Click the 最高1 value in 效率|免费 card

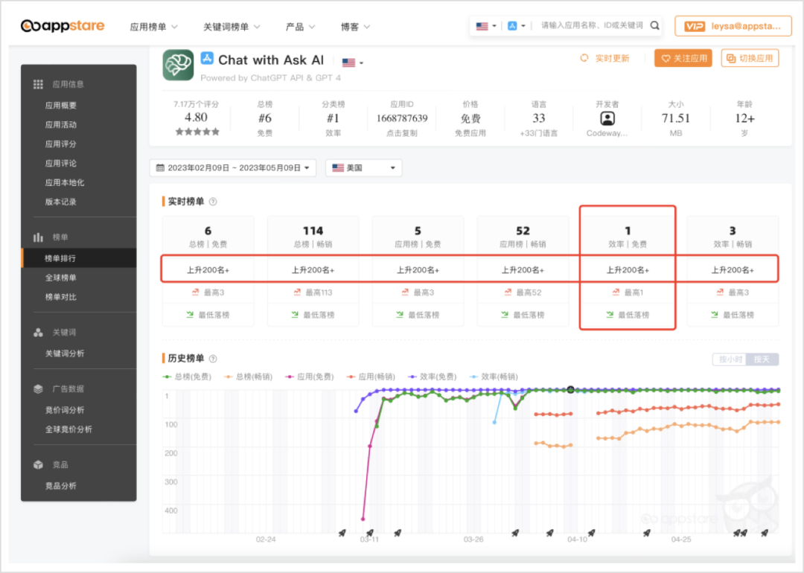click(634, 292)
